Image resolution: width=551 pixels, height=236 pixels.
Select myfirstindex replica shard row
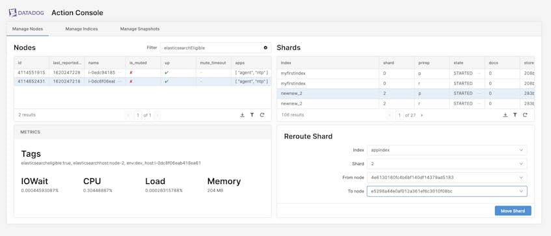tap(405, 84)
